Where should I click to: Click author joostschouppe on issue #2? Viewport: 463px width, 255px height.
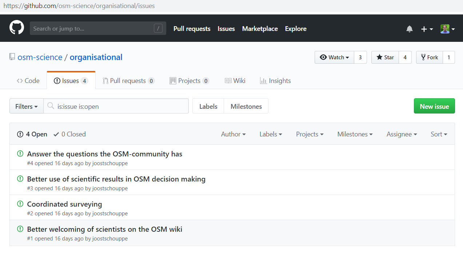tap(110, 214)
